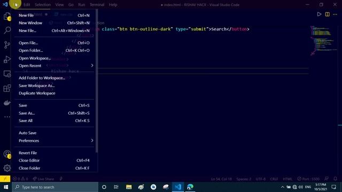
Task: Open the Accounts menu icon
Action: (x=7, y=154)
